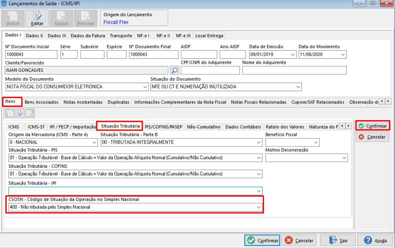The image size is (395, 248).
Task: Click the Incluir toolbar button
Action: pos(13,18)
